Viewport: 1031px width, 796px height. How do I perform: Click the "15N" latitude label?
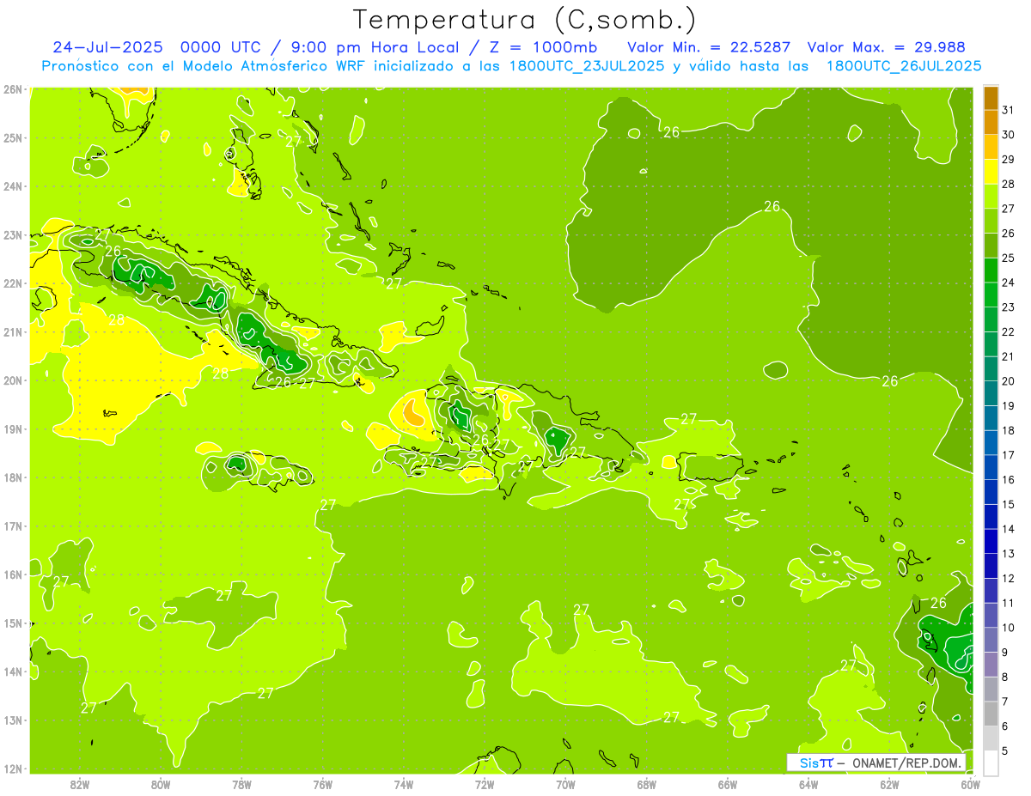tap(13, 623)
